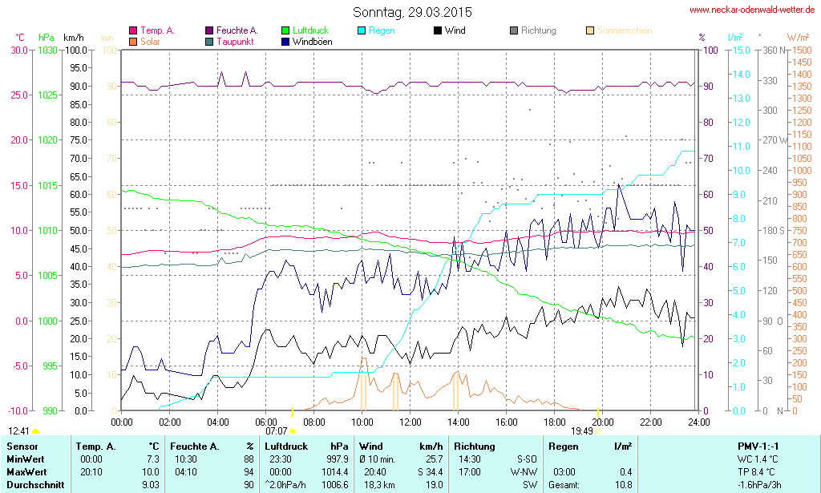Click the chart title Sonntag, 29.03.2015
This screenshot has height=493, width=821.
click(412, 13)
